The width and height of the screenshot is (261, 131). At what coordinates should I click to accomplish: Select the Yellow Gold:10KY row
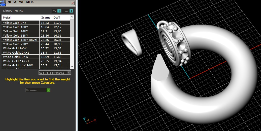(x=36, y=27)
